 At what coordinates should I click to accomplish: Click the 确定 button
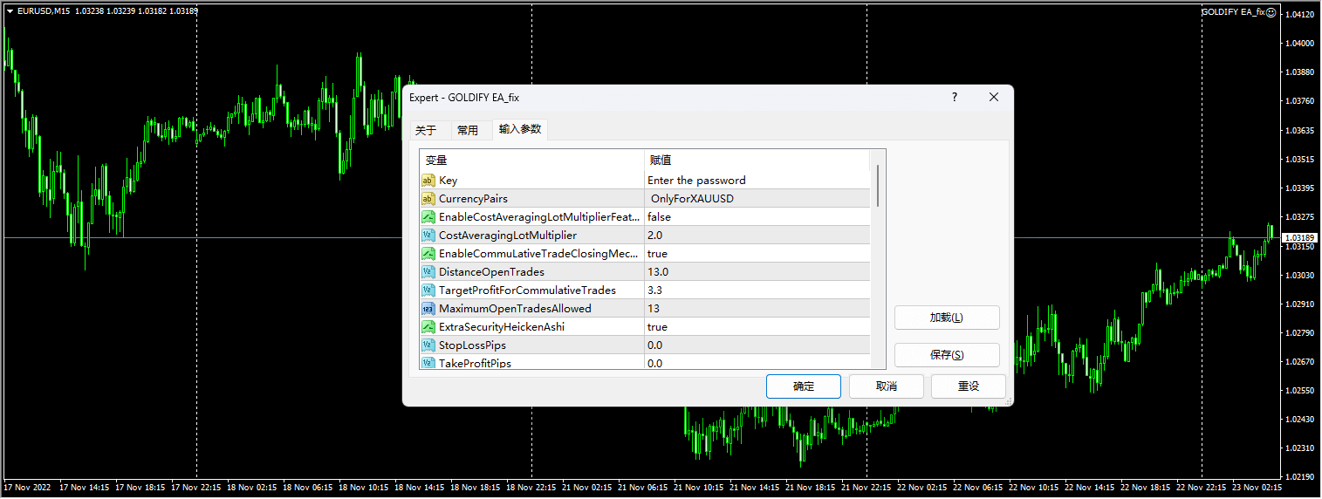tap(803, 386)
